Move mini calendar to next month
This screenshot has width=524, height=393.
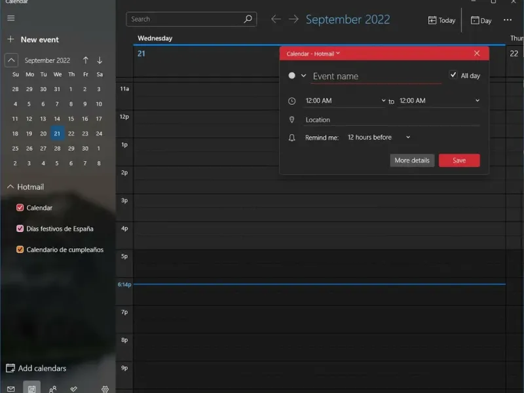(x=100, y=60)
